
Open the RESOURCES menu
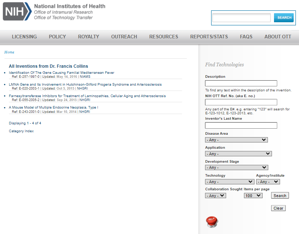click(x=164, y=37)
